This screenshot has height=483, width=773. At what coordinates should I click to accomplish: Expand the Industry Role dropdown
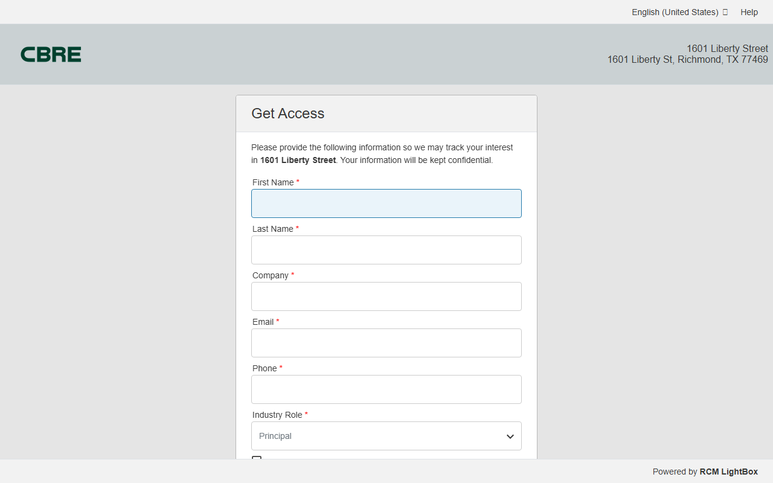click(x=386, y=436)
